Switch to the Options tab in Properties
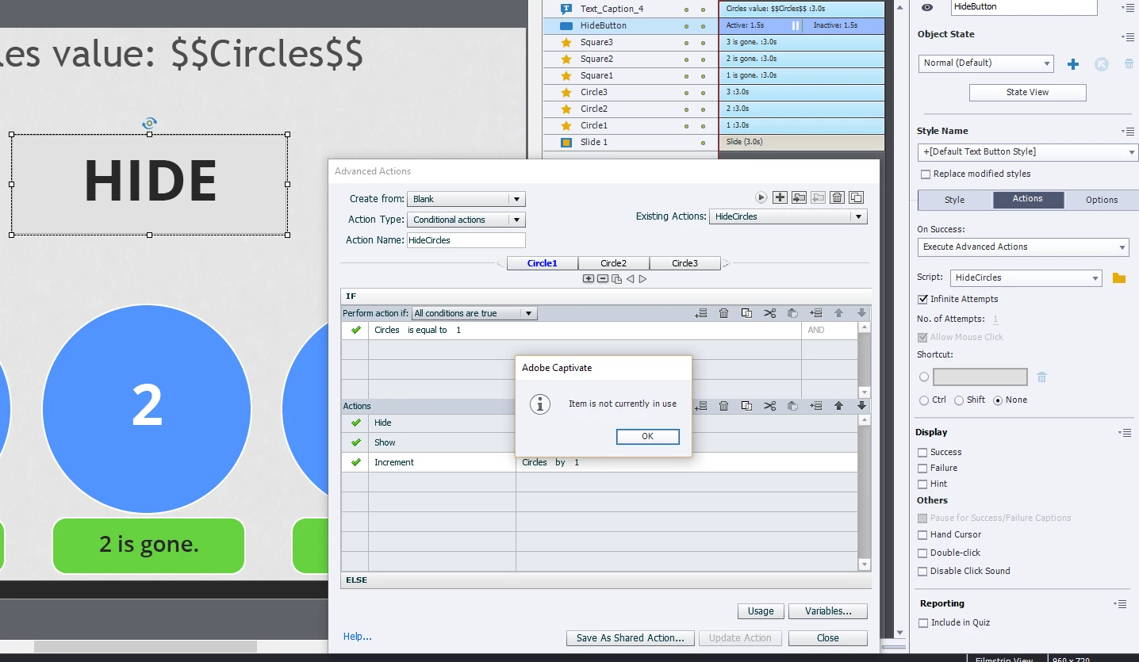The width and height of the screenshot is (1139, 662). [x=1102, y=200]
